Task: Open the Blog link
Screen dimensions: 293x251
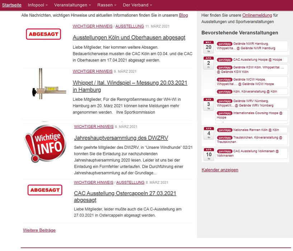Action: pyautogui.click(x=183, y=15)
